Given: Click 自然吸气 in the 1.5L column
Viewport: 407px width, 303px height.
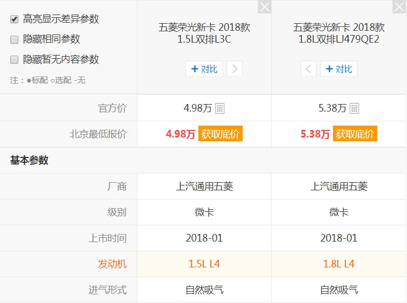Looking at the screenshot, I should [x=204, y=290].
